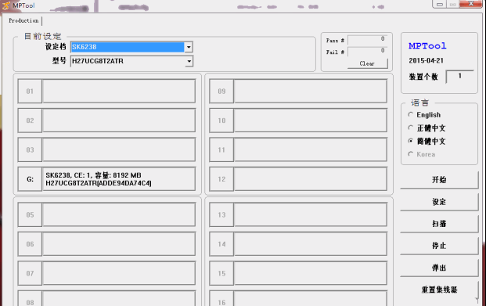Close the MPTool window
The width and height of the screenshot is (486, 306).
coord(470,4)
